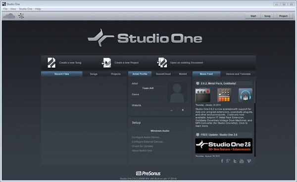Click the Create a new Project icon

tap(106, 62)
